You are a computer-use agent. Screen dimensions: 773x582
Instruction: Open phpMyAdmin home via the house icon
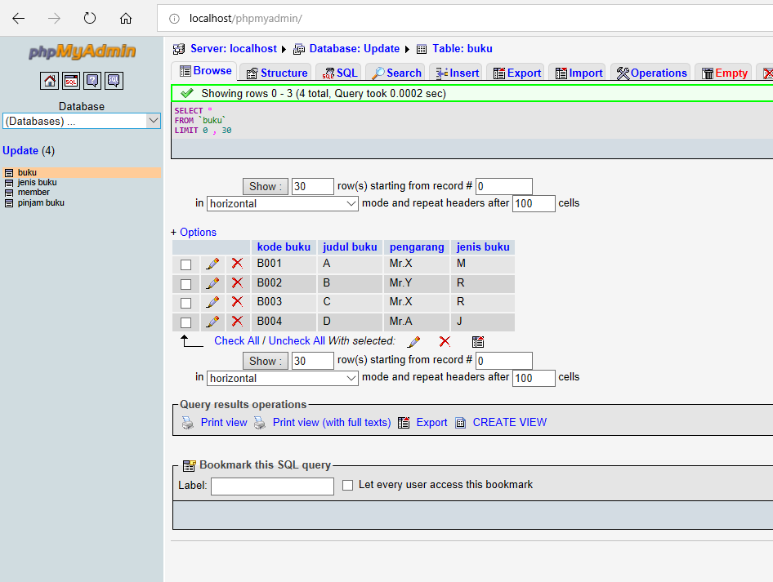[49, 80]
